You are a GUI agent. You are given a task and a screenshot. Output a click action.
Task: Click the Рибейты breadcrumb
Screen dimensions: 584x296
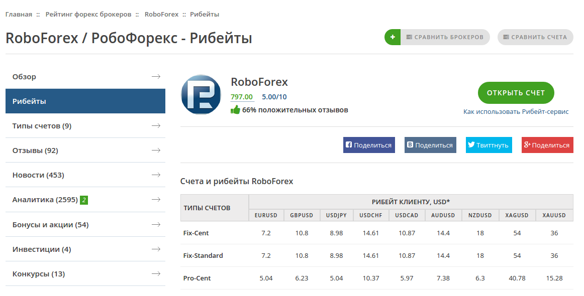click(205, 15)
